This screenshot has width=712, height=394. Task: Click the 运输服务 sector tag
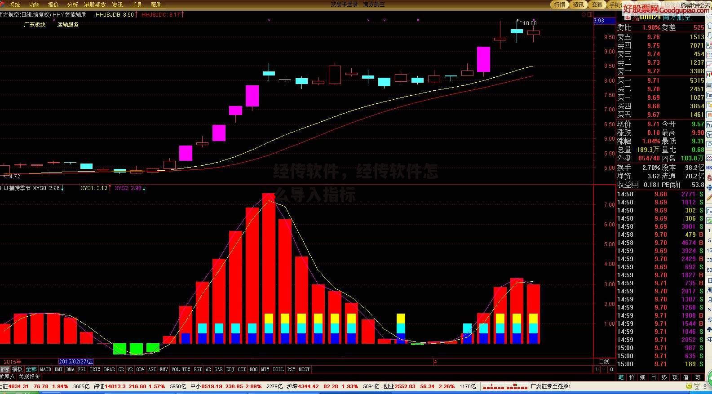[68, 25]
